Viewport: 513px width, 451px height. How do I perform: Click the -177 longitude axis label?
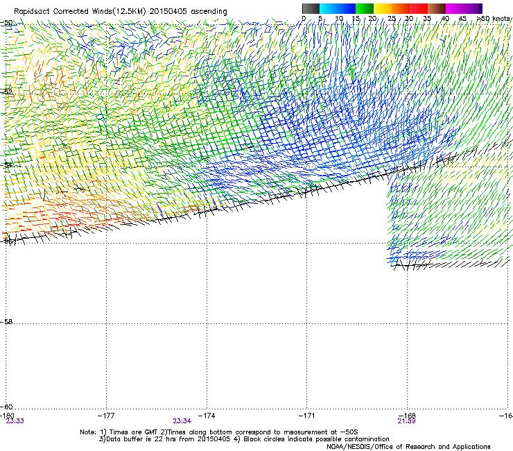[x=106, y=416]
